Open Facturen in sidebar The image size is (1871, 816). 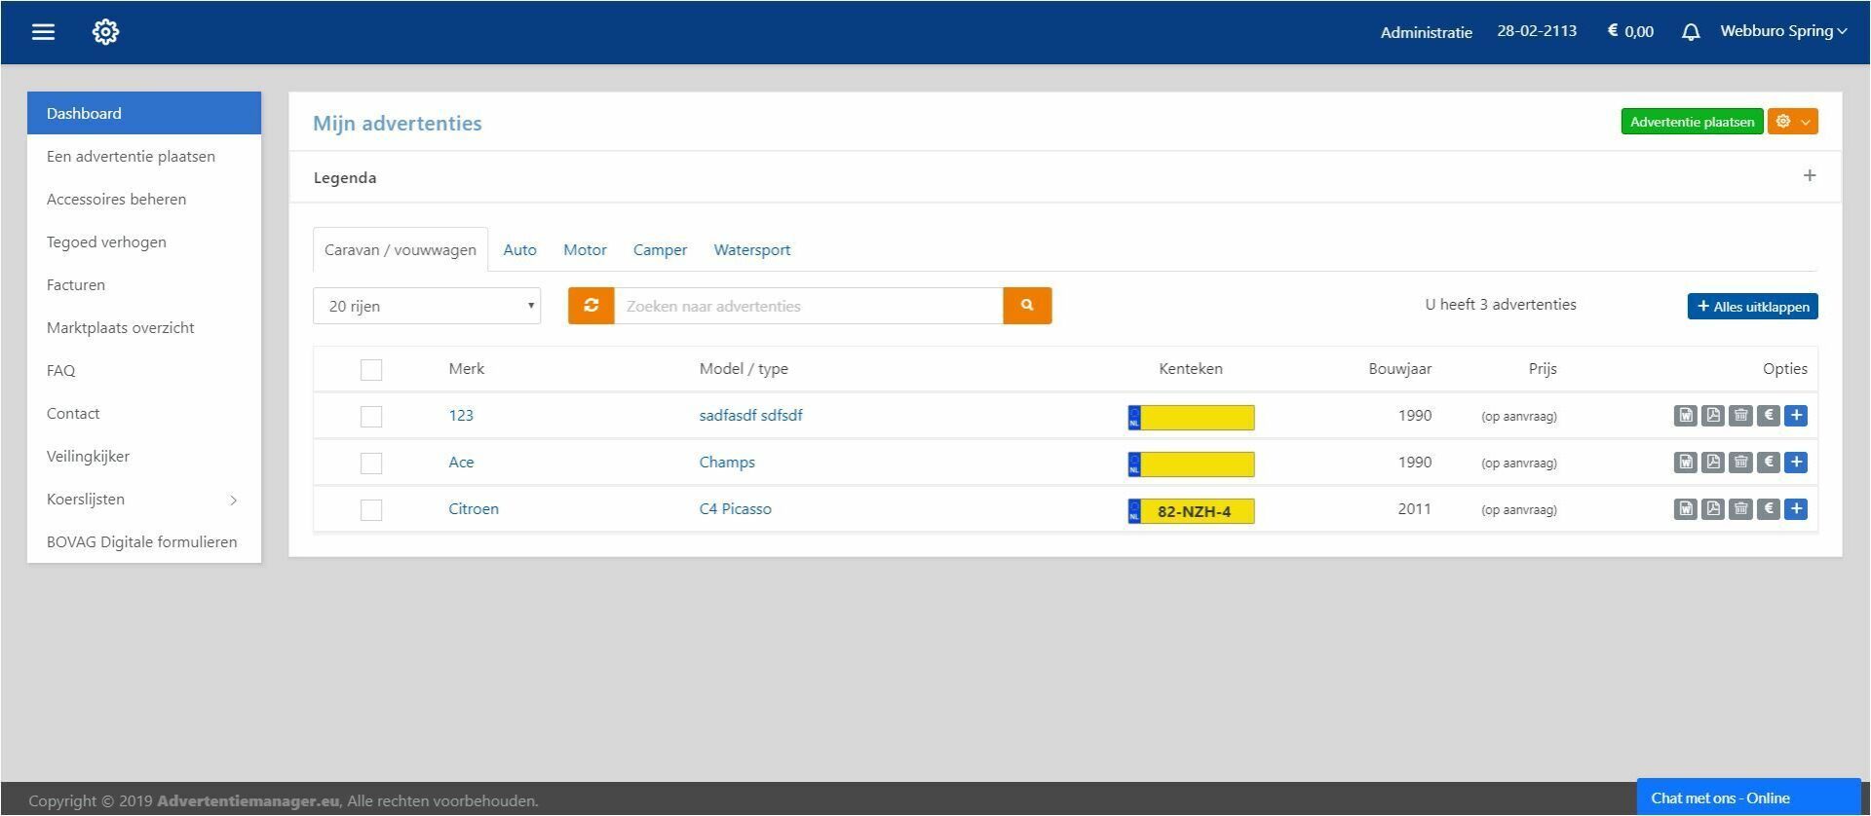coord(144,284)
